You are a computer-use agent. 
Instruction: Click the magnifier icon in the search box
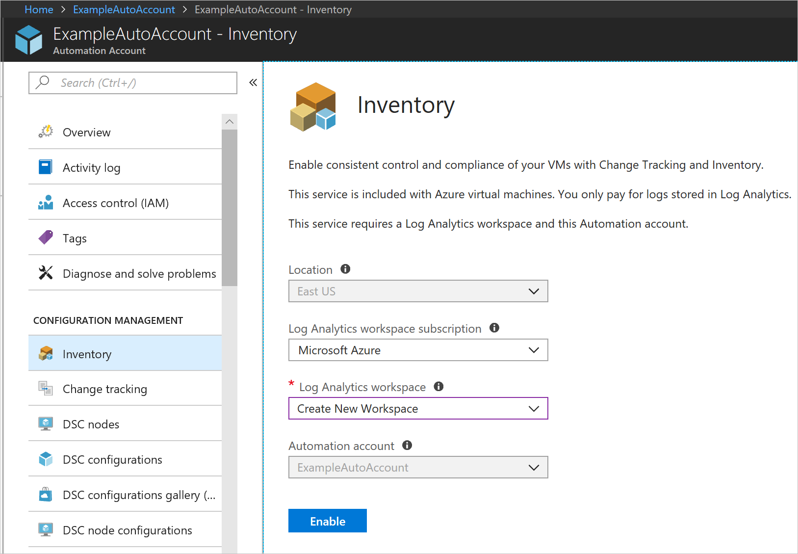43,82
